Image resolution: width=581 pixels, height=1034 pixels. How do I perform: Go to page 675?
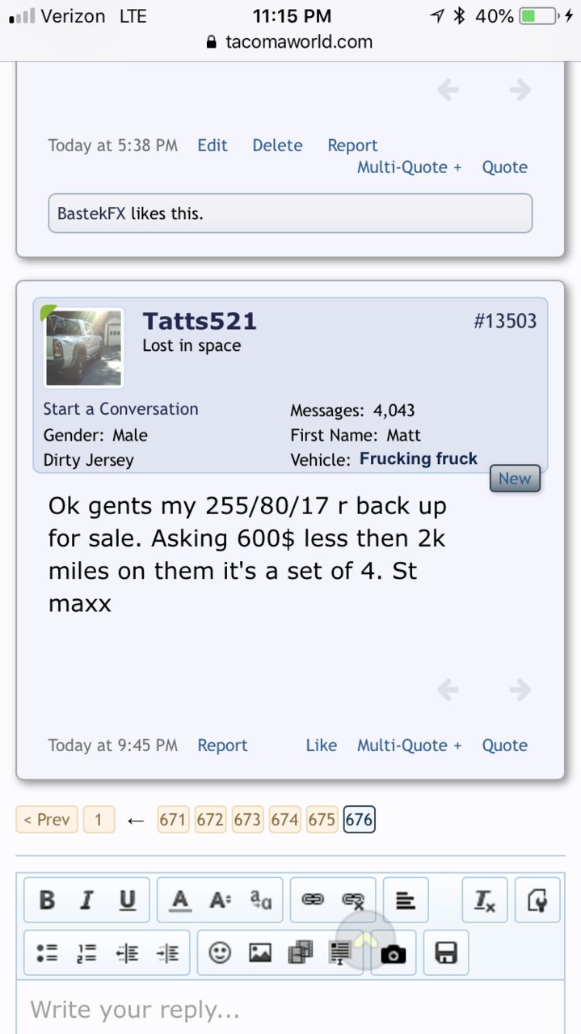322,819
